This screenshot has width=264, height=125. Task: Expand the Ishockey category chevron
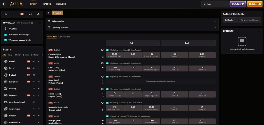coord(39,88)
